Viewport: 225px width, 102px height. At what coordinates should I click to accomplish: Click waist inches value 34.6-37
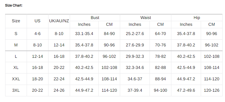click(135, 79)
